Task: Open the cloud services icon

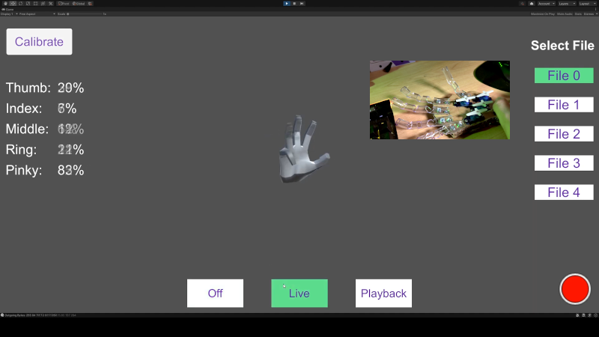Action: [531, 4]
